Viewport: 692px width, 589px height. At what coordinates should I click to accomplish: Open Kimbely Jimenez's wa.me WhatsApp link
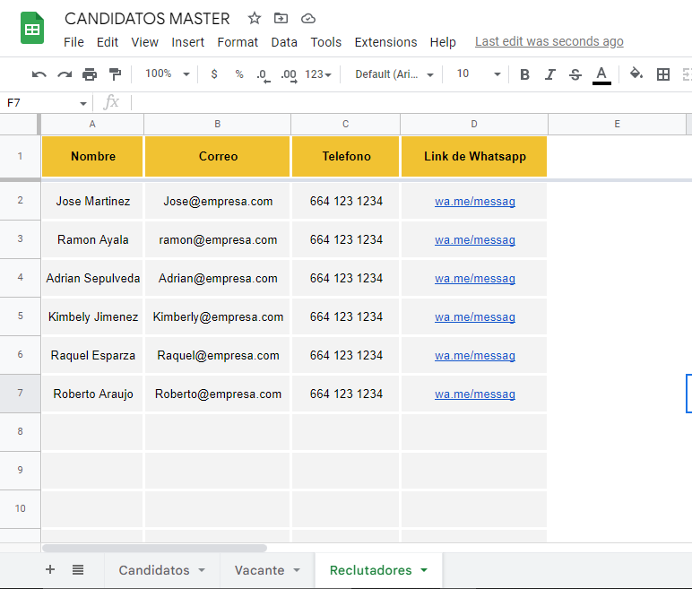click(x=475, y=316)
